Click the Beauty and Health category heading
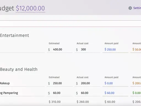 click(x=19, y=69)
